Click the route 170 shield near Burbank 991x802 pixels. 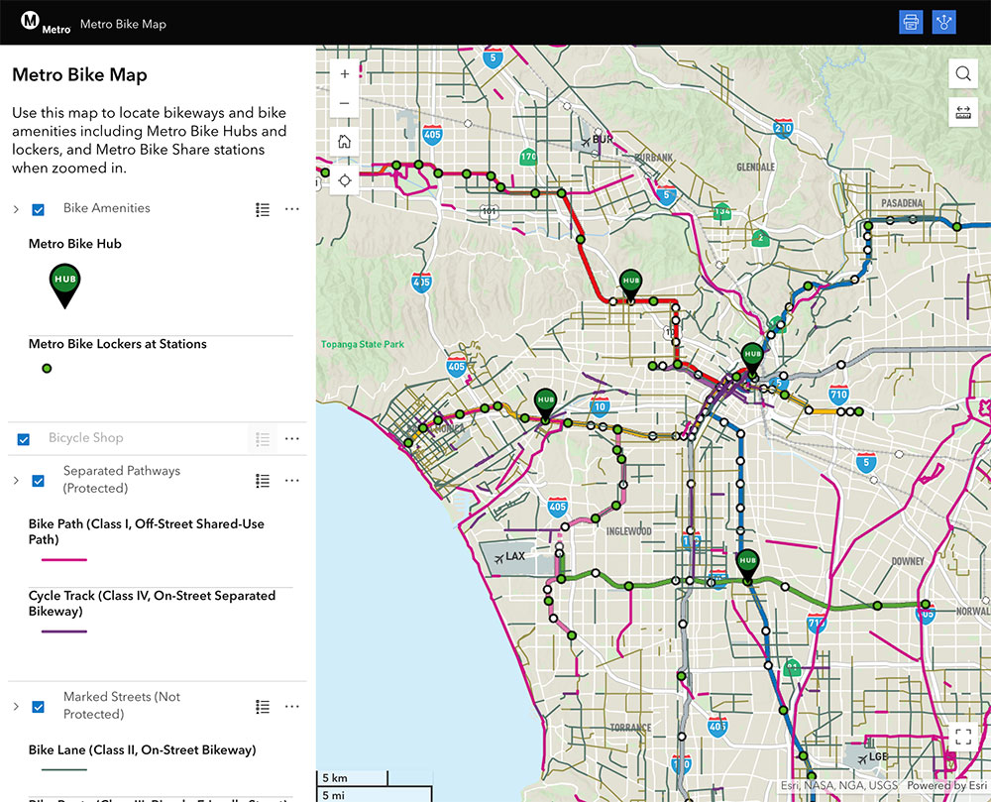(528, 156)
